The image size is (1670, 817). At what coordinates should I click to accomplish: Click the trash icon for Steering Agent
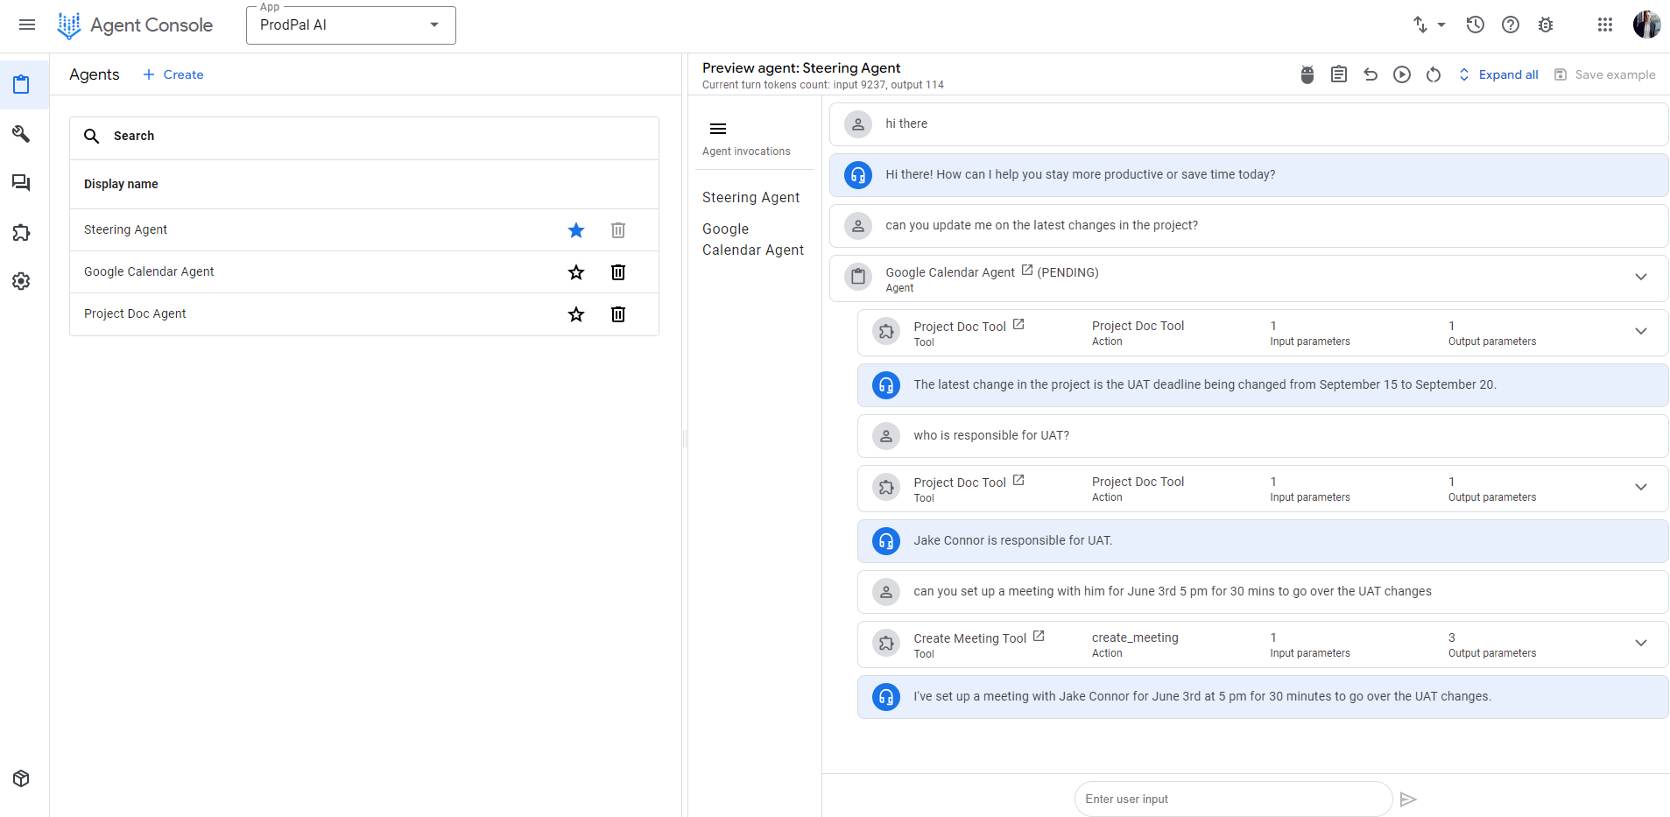[x=618, y=230]
